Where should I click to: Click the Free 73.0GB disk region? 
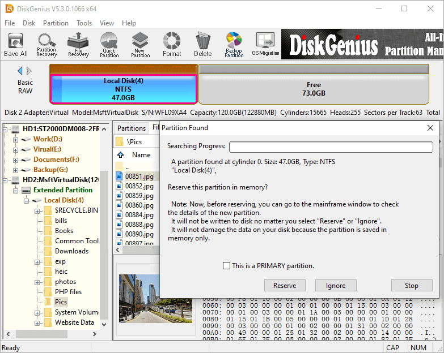(x=314, y=89)
